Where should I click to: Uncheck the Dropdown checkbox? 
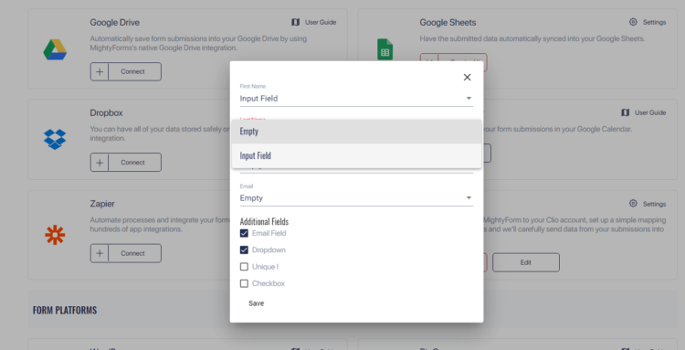pos(244,250)
